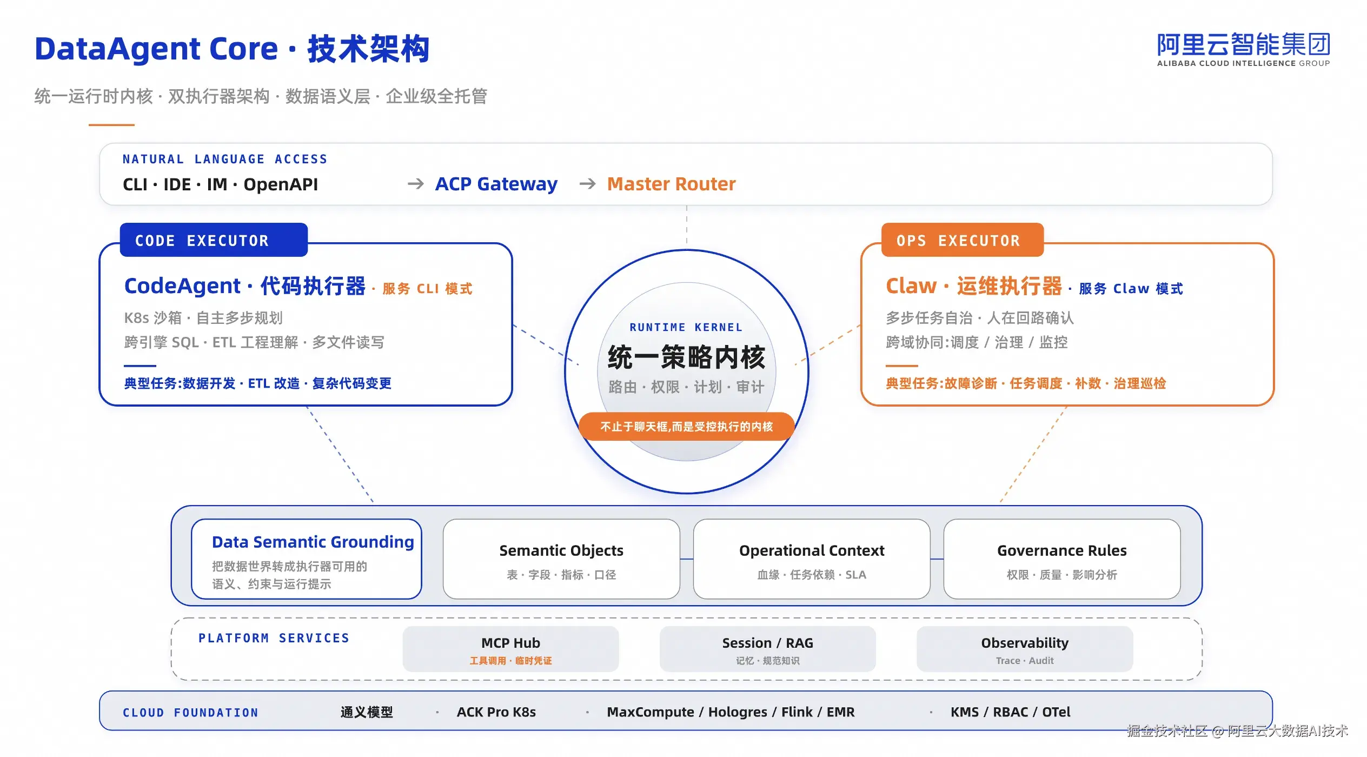Click the 路由 · 权限 · 计划 · 审计 text

[x=686, y=387]
